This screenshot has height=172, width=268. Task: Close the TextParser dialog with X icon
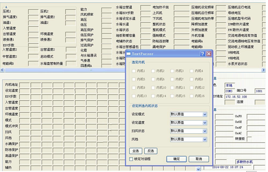(209, 54)
